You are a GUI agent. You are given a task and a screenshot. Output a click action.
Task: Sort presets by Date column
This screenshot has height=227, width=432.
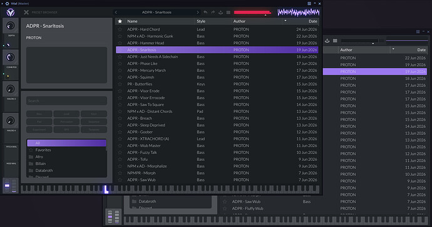(312, 21)
